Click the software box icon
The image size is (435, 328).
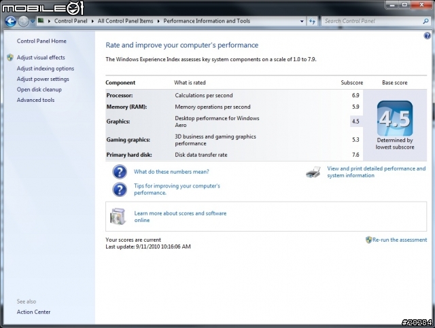pos(118,217)
